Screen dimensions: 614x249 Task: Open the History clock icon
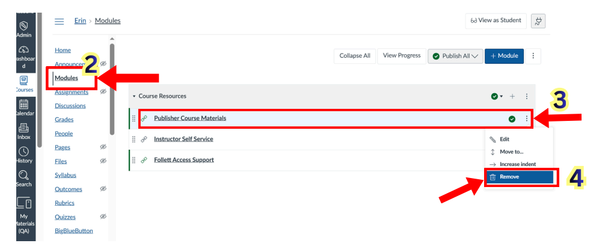[x=24, y=151]
